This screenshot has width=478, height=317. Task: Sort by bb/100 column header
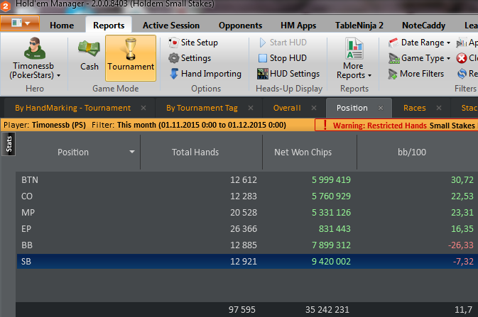[412, 152]
